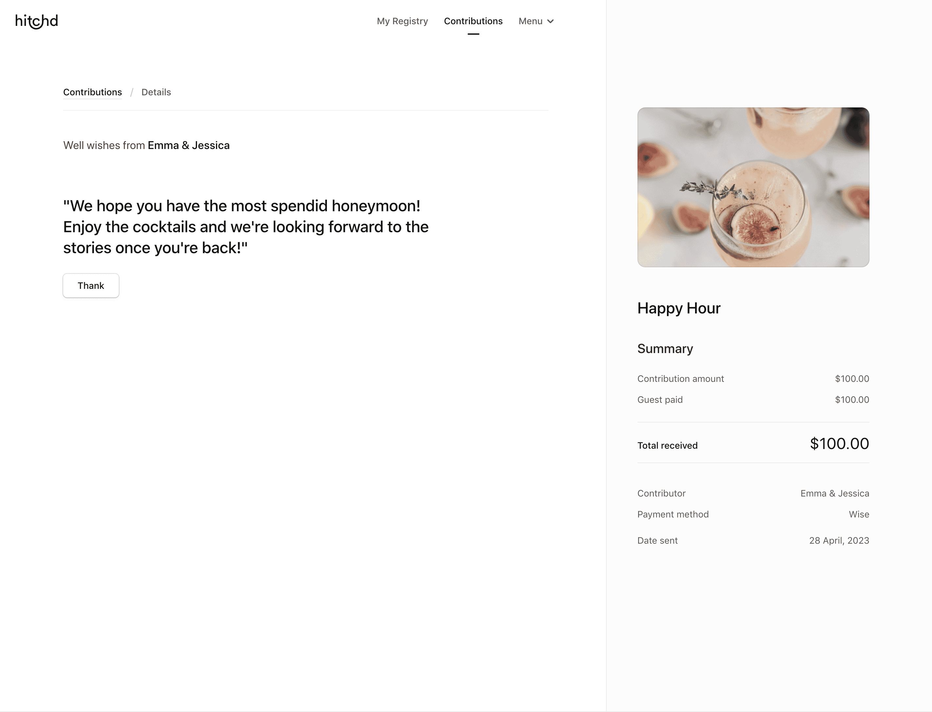Click the Well wishes from heading
The width and height of the screenshot is (932, 712).
click(x=104, y=145)
